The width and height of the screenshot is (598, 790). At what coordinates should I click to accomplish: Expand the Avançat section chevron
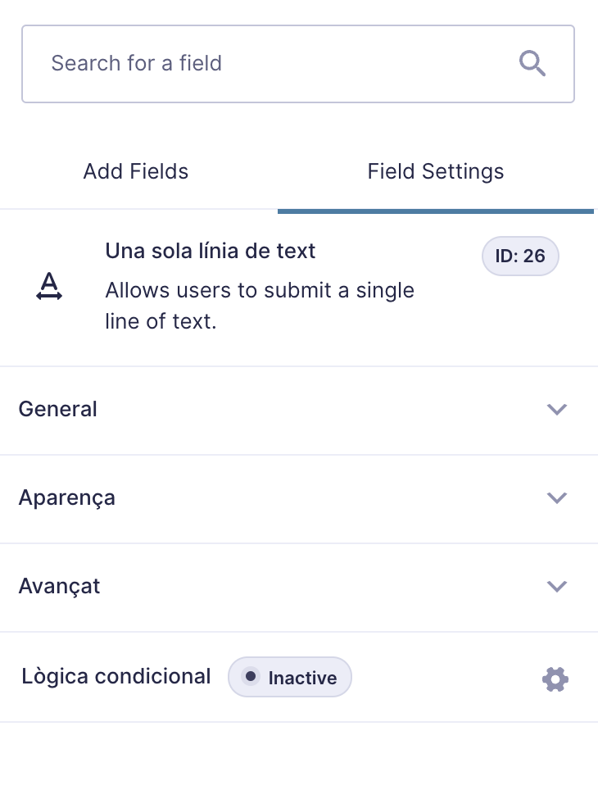(557, 587)
